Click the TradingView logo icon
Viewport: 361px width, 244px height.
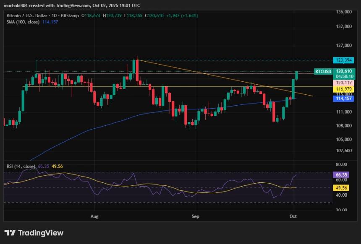pos(10,233)
